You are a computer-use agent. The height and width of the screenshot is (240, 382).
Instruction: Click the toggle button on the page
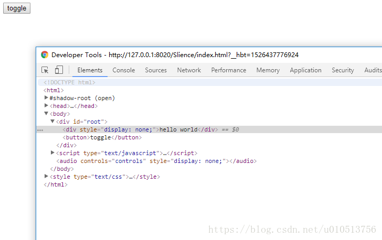pos(17,8)
